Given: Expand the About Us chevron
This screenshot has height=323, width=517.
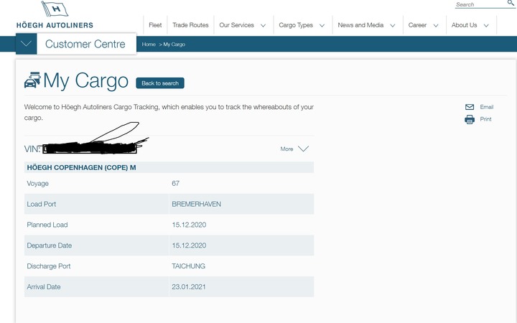Looking at the screenshot, I should 486,25.
